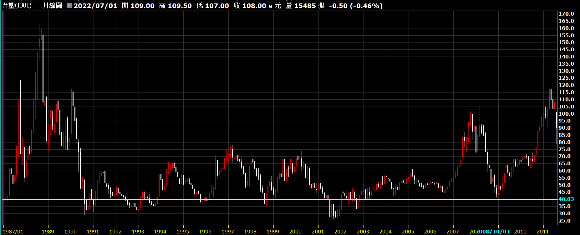Screen dimensions: 580x235
Task: Click the 1992 year label
Action: (115, 232)
